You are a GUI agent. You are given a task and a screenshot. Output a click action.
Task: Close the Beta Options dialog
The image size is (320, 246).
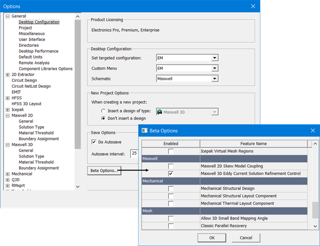tap(313, 130)
